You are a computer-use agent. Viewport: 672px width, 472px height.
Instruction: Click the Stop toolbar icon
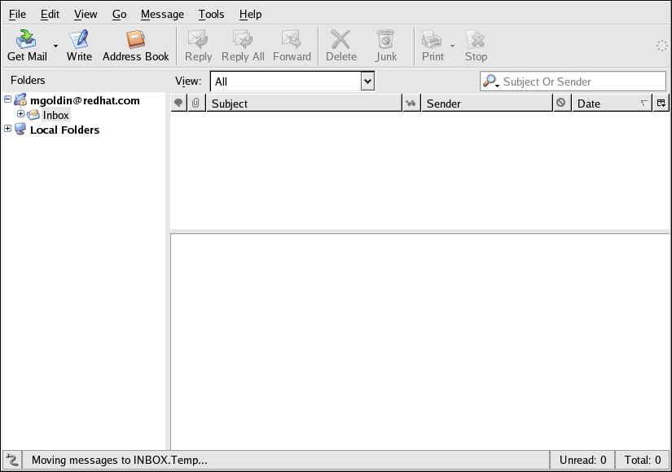point(476,45)
